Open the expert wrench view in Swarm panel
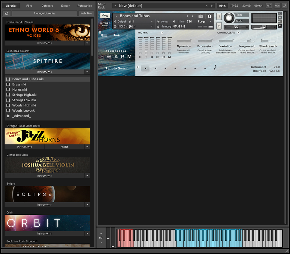This screenshot has width=290, height=254. tap(117, 35)
